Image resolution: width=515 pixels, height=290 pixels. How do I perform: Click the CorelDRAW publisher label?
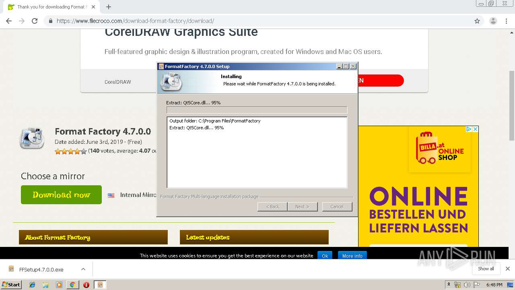click(118, 82)
